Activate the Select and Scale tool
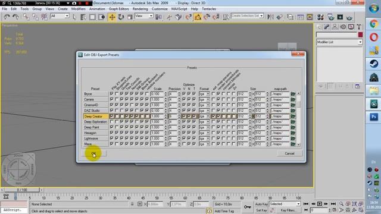The height and width of the screenshot is (214, 381). click(130, 17)
